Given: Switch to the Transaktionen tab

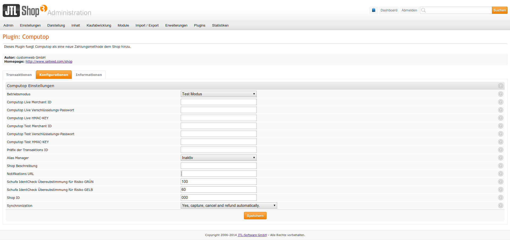Looking at the screenshot, I should pyautogui.click(x=19, y=75).
